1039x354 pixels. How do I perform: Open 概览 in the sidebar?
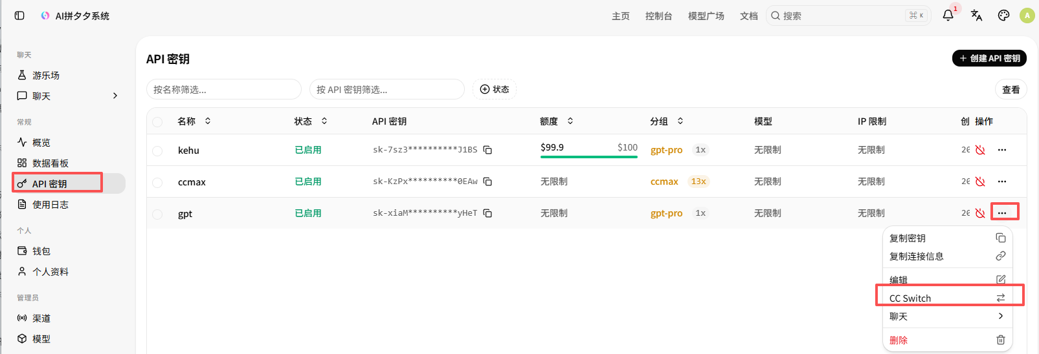coord(69,142)
